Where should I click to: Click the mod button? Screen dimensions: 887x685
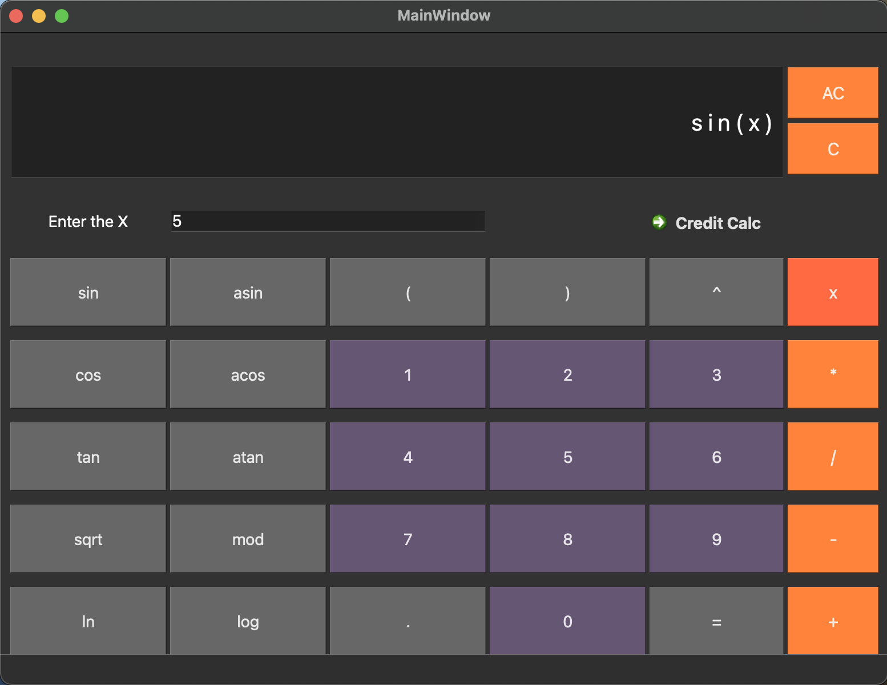coord(247,538)
